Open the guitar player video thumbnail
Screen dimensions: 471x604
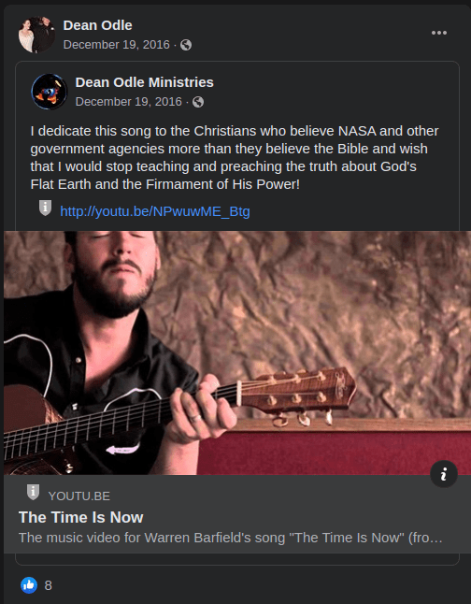(x=237, y=352)
